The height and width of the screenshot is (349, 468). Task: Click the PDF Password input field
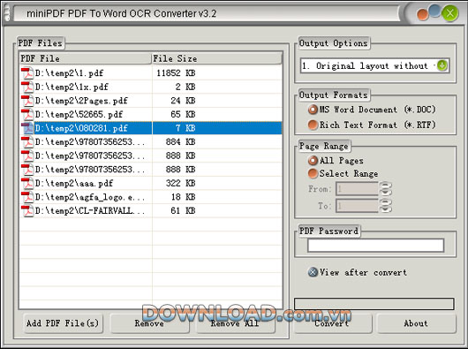pos(376,246)
